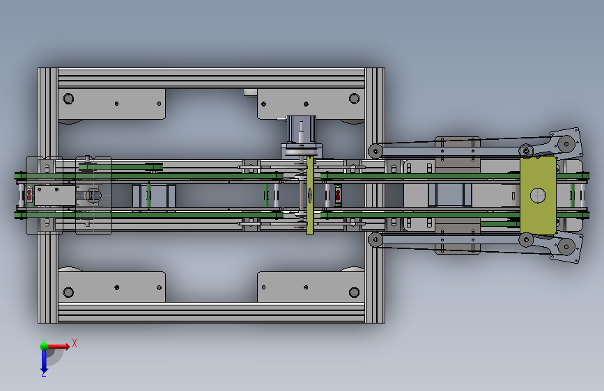
Task: Select the top-left gray mounting plate
Action: [x=111, y=104]
